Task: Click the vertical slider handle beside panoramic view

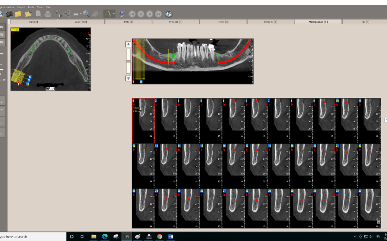Action: click(128, 61)
